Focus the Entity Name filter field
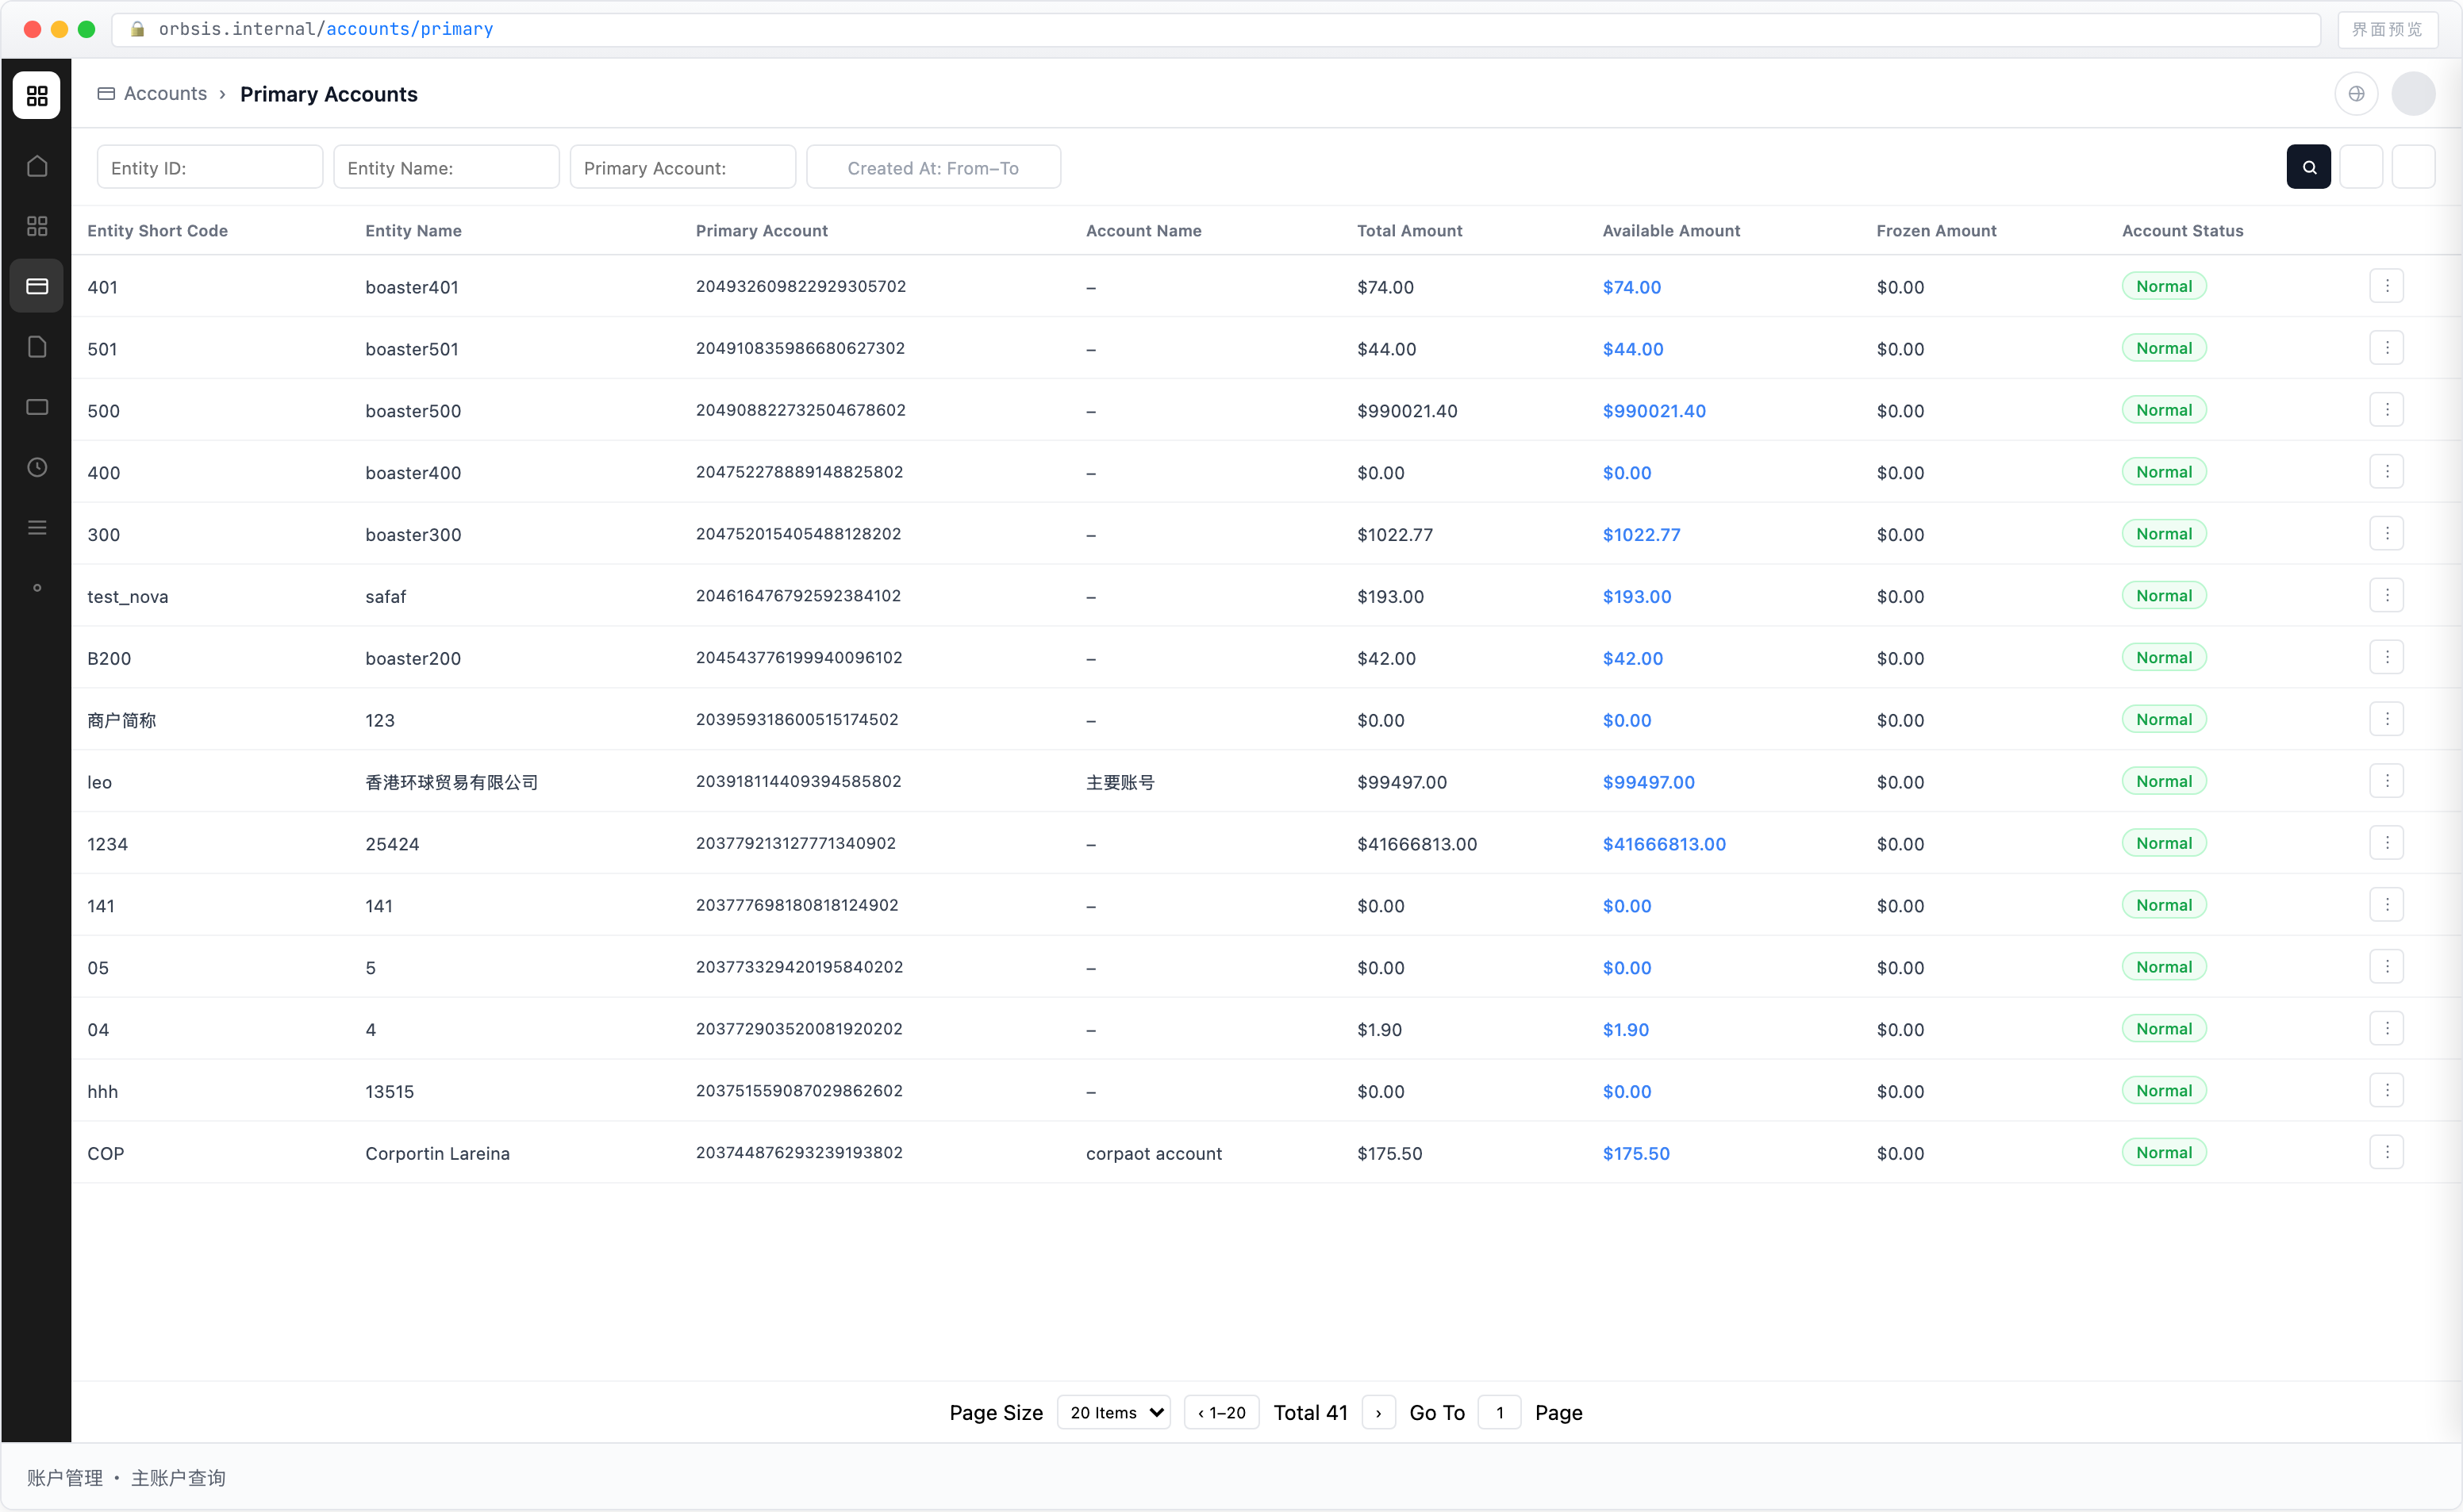Screen dimensions: 2463x1512 446,167
